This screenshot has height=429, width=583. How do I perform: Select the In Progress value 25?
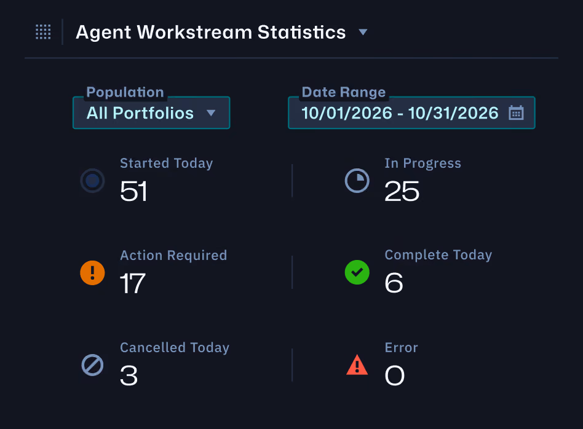[x=402, y=191]
